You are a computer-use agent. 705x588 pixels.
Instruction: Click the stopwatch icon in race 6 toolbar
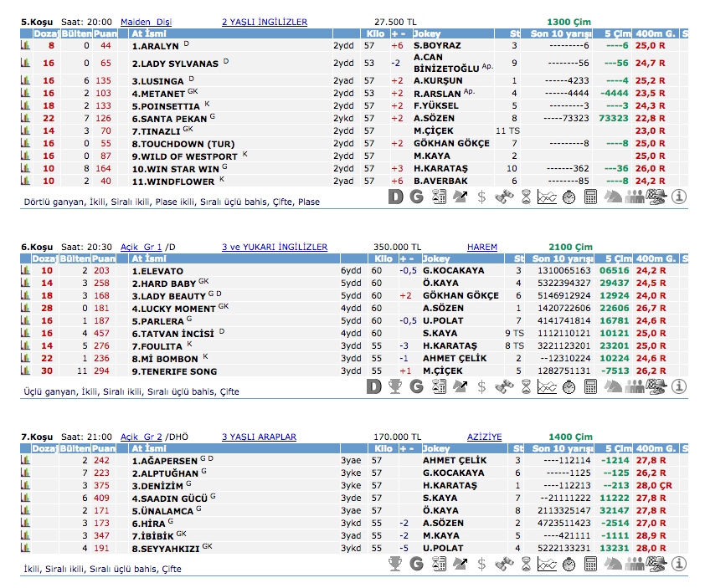(569, 386)
